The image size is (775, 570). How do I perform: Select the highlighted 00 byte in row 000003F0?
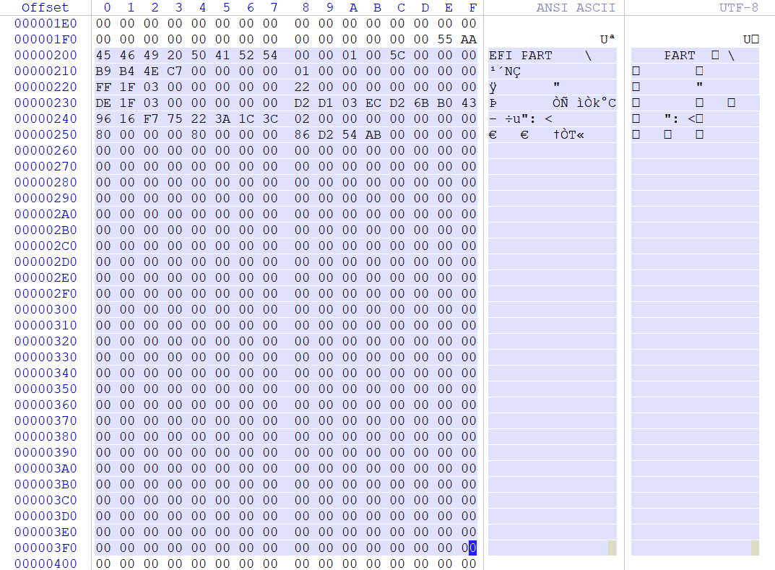pos(472,548)
